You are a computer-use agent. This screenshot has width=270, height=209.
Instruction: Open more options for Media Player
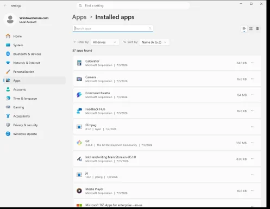pyautogui.click(x=253, y=190)
